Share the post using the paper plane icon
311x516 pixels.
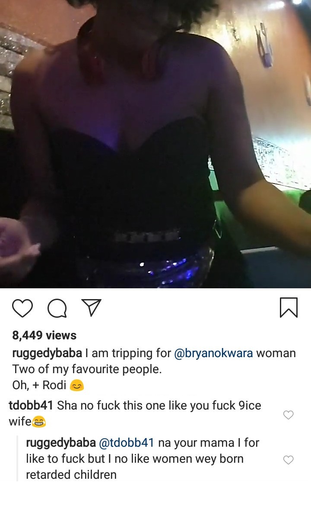91,308
